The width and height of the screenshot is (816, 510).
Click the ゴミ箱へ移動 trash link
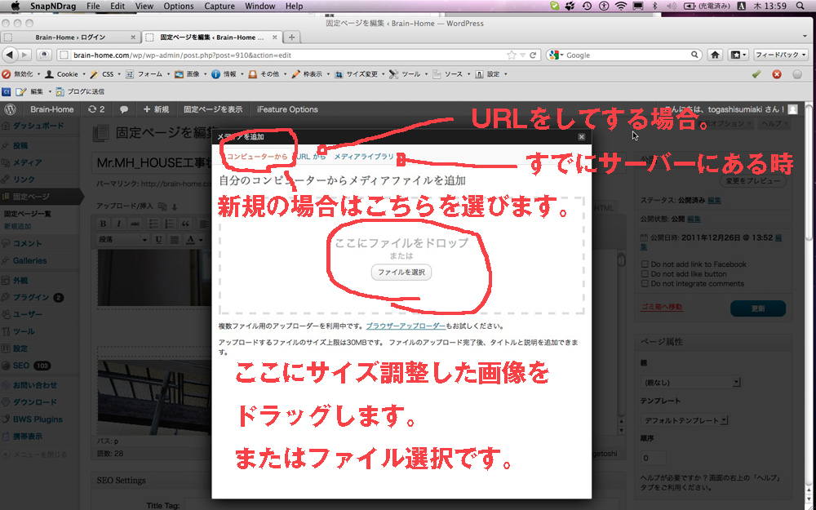coord(662,307)
